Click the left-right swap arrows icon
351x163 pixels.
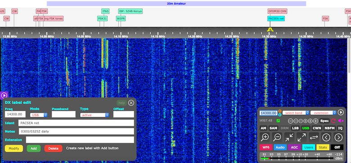[314, 137]
